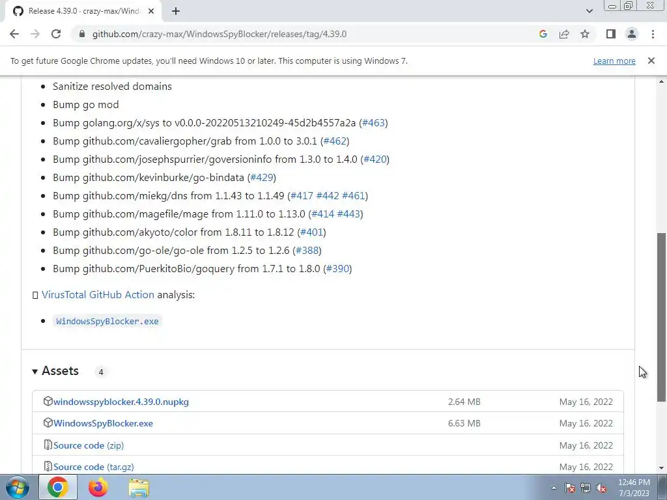
Task: Open the Chrome profile menu
Action: coord(632,34)
